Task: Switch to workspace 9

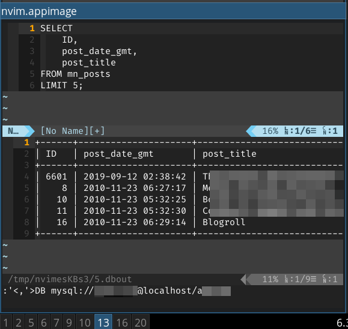Action: click(x=69, y=322)
